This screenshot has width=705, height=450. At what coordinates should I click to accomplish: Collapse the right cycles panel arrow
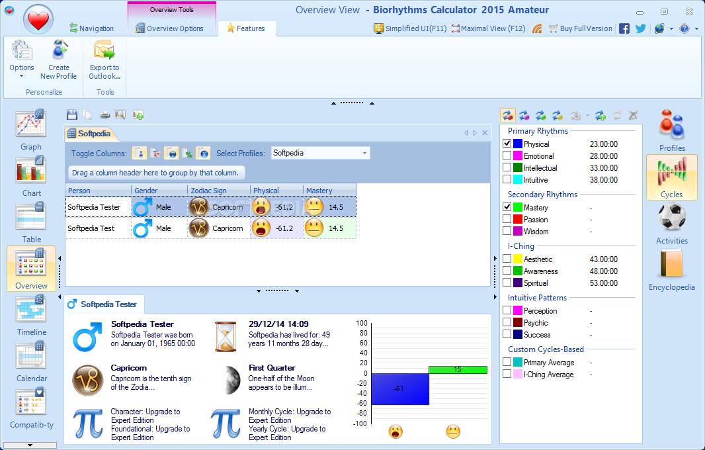[x=495, y=259]
